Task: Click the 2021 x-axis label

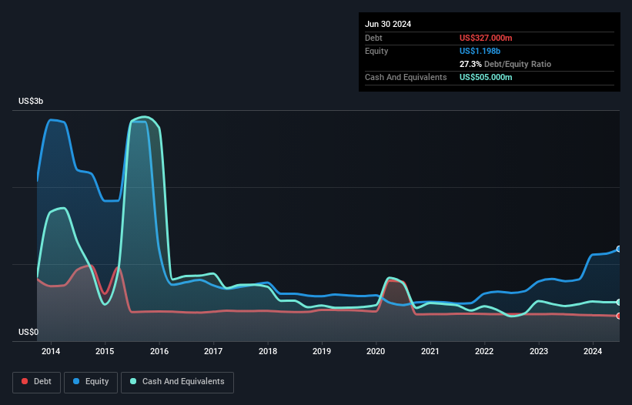Action: 430,351
